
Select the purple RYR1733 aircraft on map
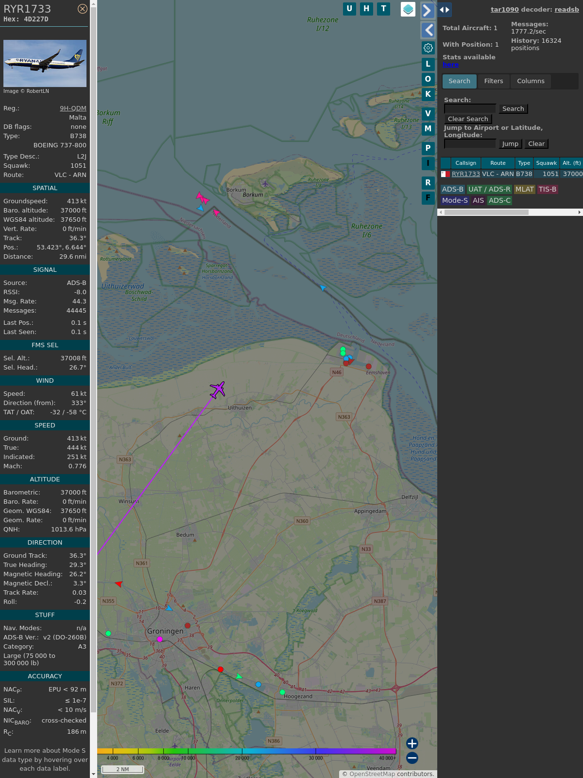218,389
